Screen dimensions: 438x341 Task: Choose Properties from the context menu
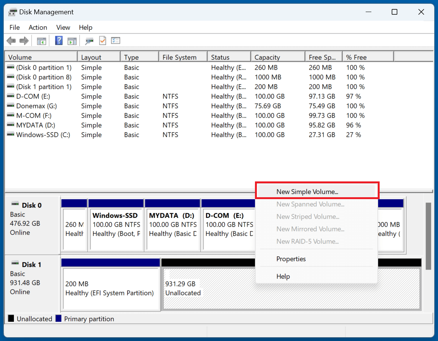tap(291, 259)
